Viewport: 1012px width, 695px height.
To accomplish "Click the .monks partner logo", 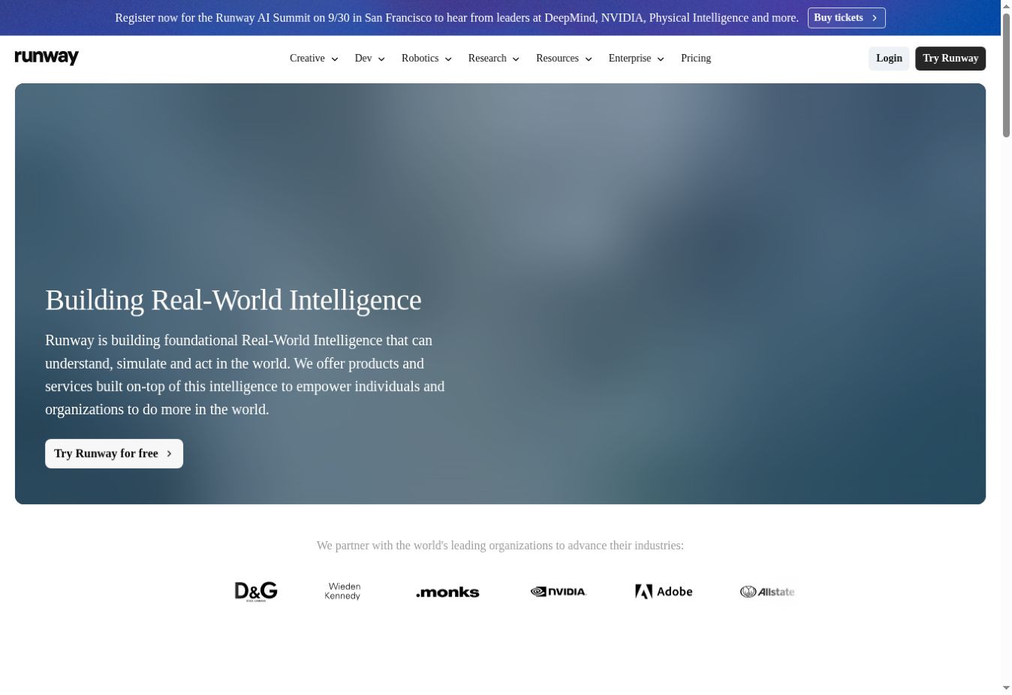I will [x=447, y=592].
